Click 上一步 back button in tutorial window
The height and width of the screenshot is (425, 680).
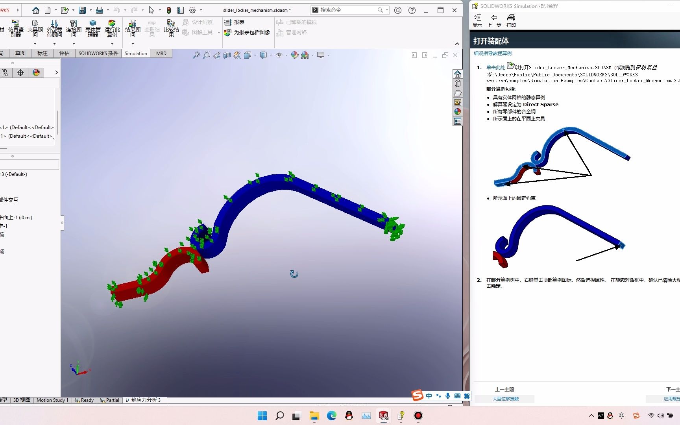pyautogui.click(x=494, y=20)
